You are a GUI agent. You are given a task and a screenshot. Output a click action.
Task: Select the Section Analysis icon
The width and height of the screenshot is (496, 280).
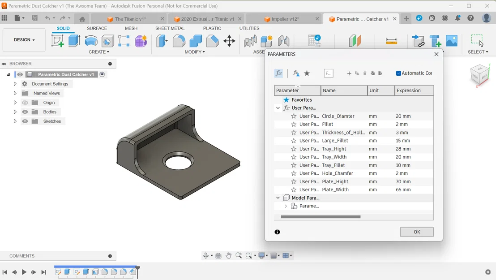(x=356, y=41)
